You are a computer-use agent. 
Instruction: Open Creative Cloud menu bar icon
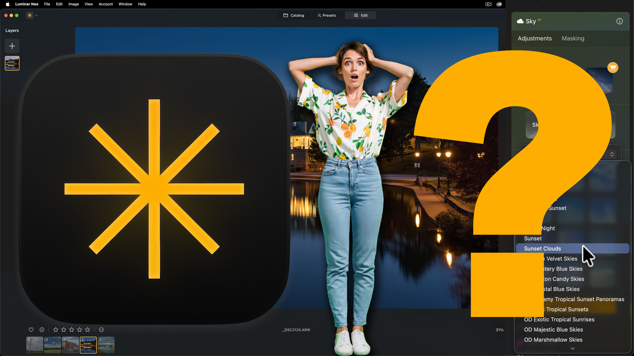click(499, 4)
